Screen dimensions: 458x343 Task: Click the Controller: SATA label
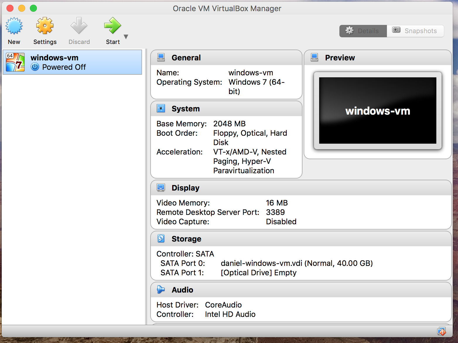click(185, 254)
